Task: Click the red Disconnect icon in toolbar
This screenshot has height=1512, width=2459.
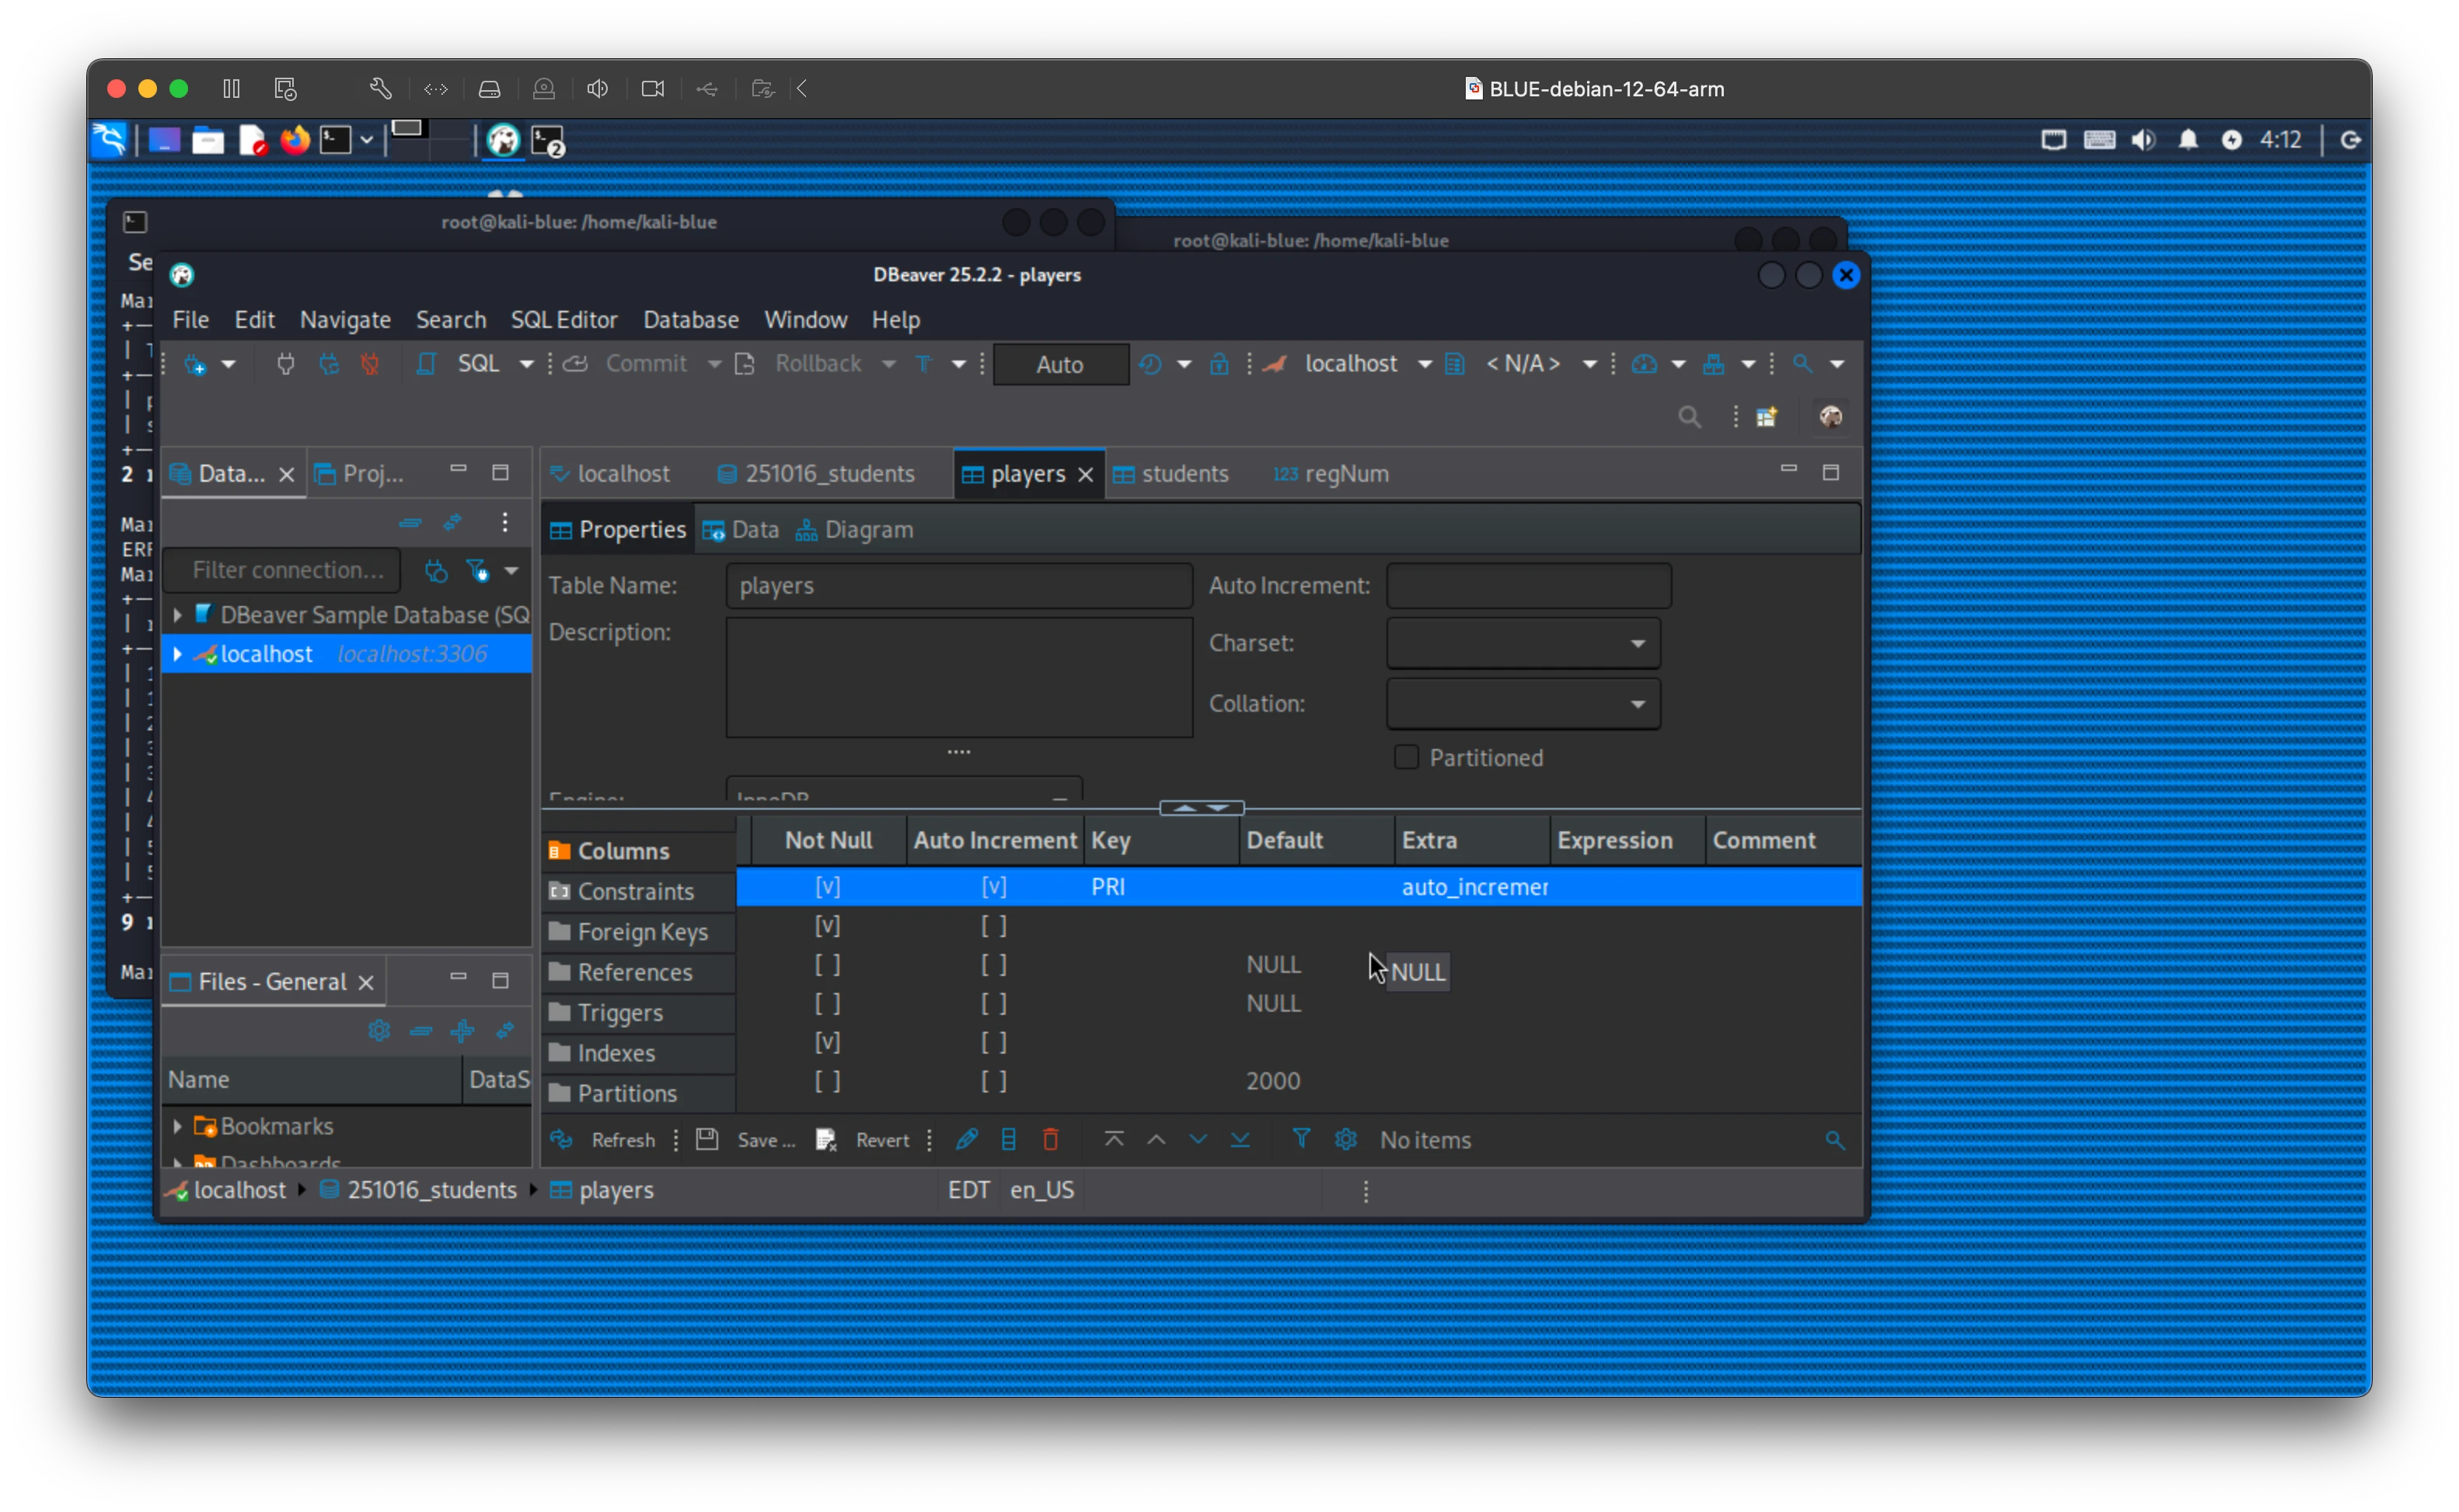Action: (371, 364)
